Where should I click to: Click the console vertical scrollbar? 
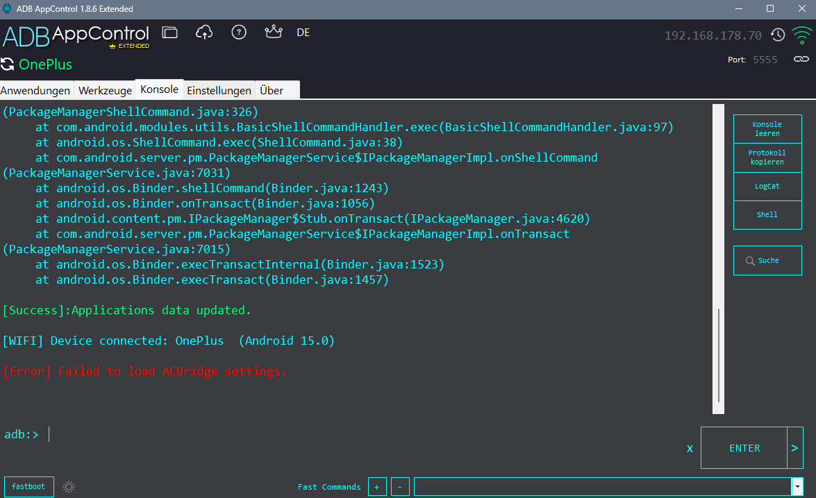[718, 259]
